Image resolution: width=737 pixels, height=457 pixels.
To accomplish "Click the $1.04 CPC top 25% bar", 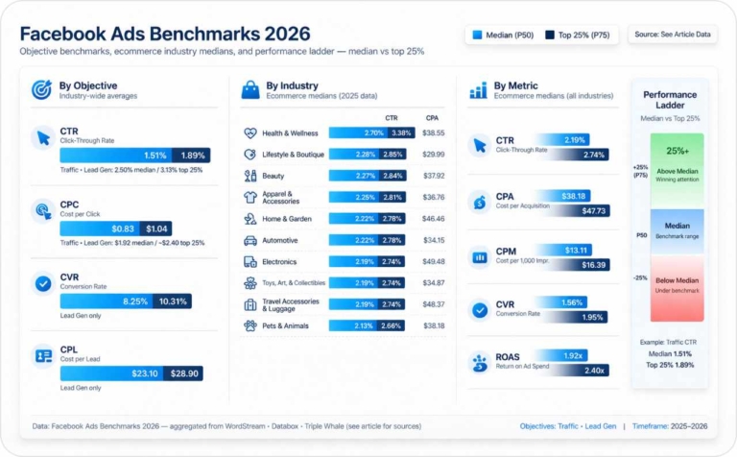I will [x=155, y=228].
